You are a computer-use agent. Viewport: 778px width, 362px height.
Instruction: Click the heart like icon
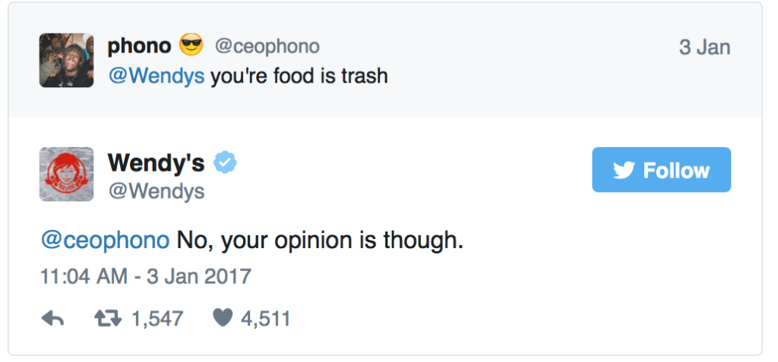point(222,318)
